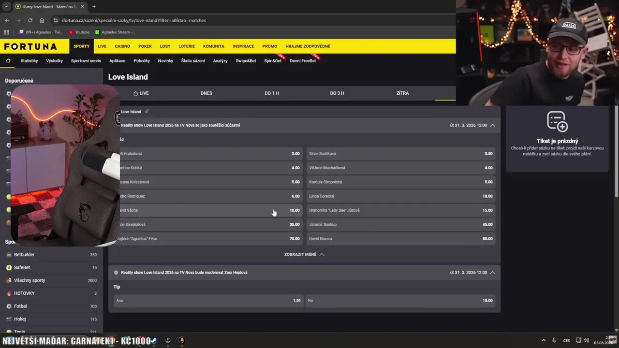Open the browser home page icon
The height and width of the screenshot is (348, 619).
point(42,20)
